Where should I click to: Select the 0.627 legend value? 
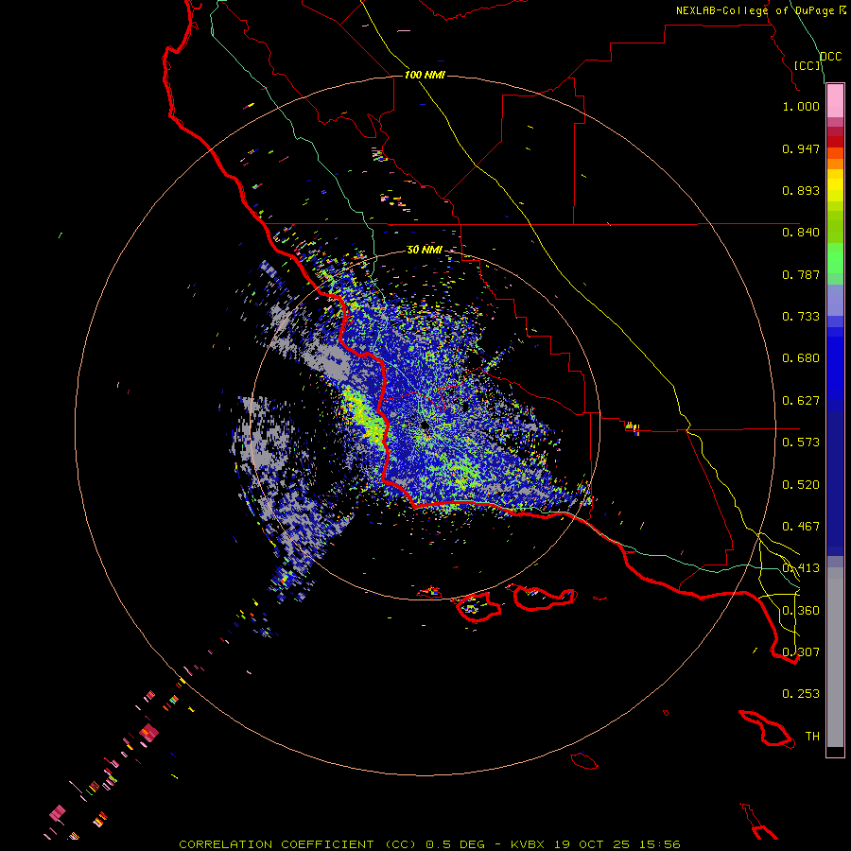pos(801,401)
